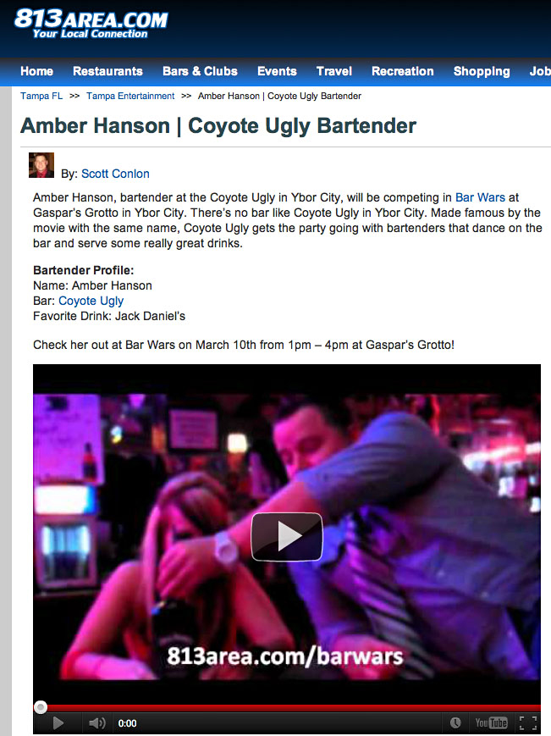Select Recreation in the navigation bar
The width and height of the screenshot is (551, 736).
402,71
